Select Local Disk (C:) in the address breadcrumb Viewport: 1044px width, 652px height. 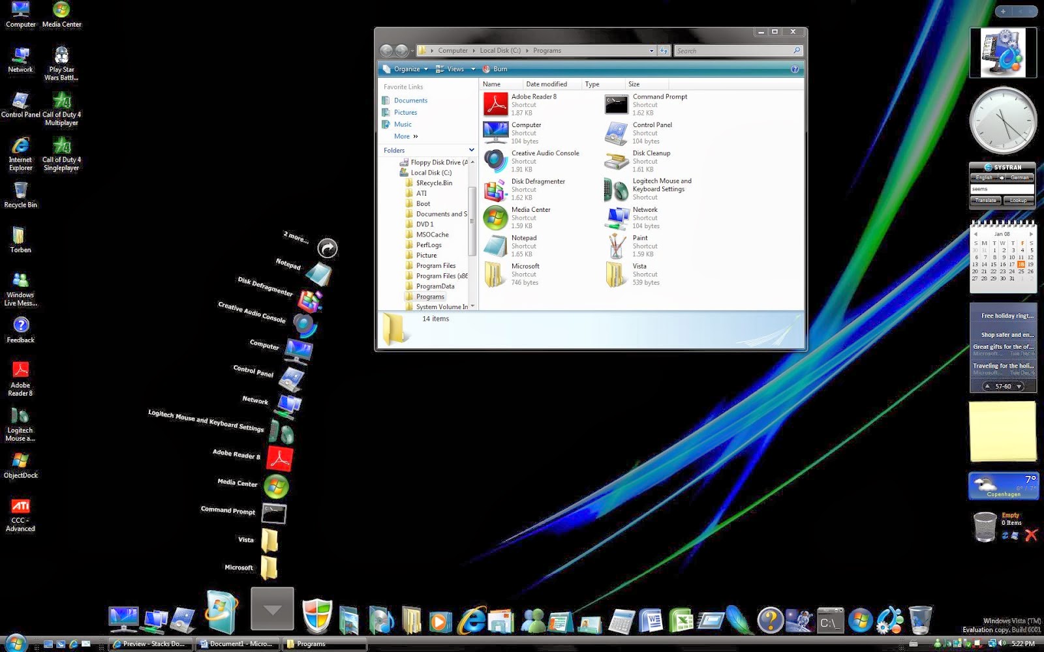point(500,51)
